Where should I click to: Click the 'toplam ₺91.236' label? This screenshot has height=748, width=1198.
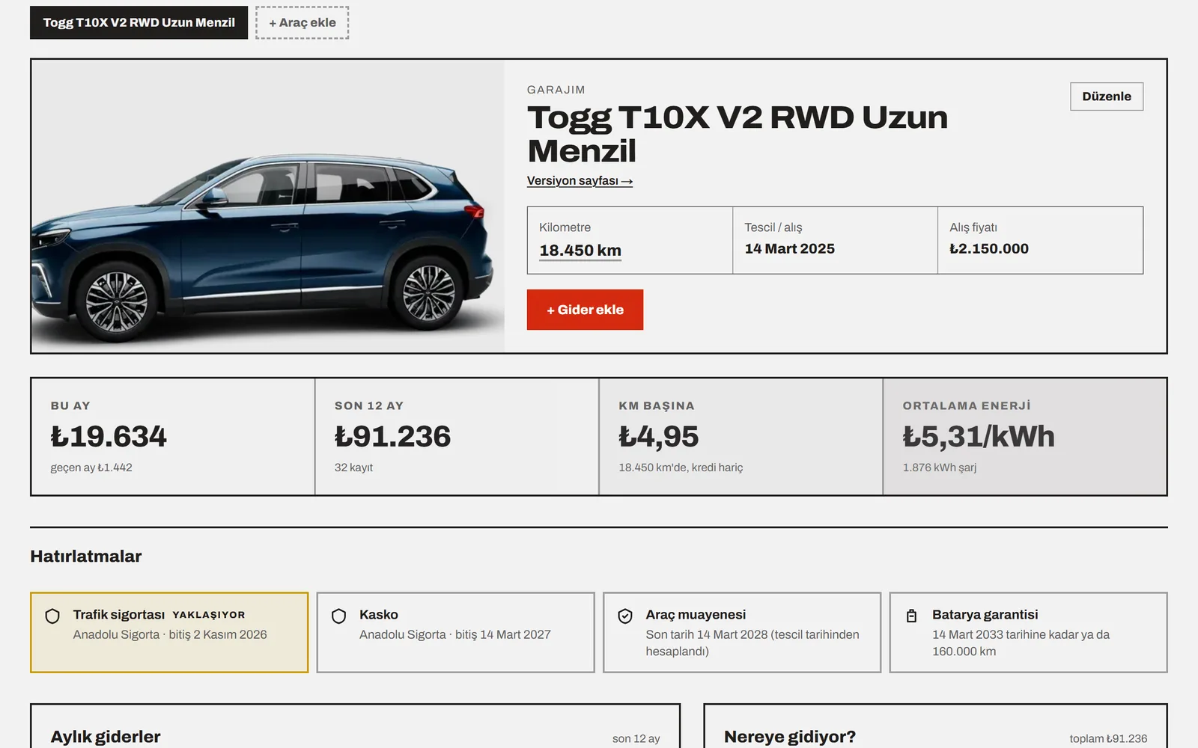click(x=1108, y=739)
